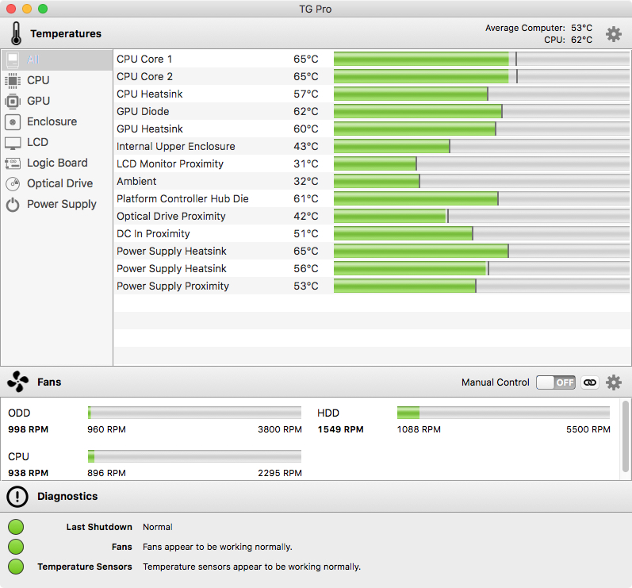This screenshot has width=632, height=588.
Task: Click the fans working normally message
Action: coord(217,547)
